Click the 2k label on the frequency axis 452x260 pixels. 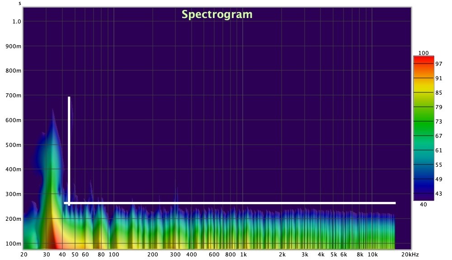(282, 255)
